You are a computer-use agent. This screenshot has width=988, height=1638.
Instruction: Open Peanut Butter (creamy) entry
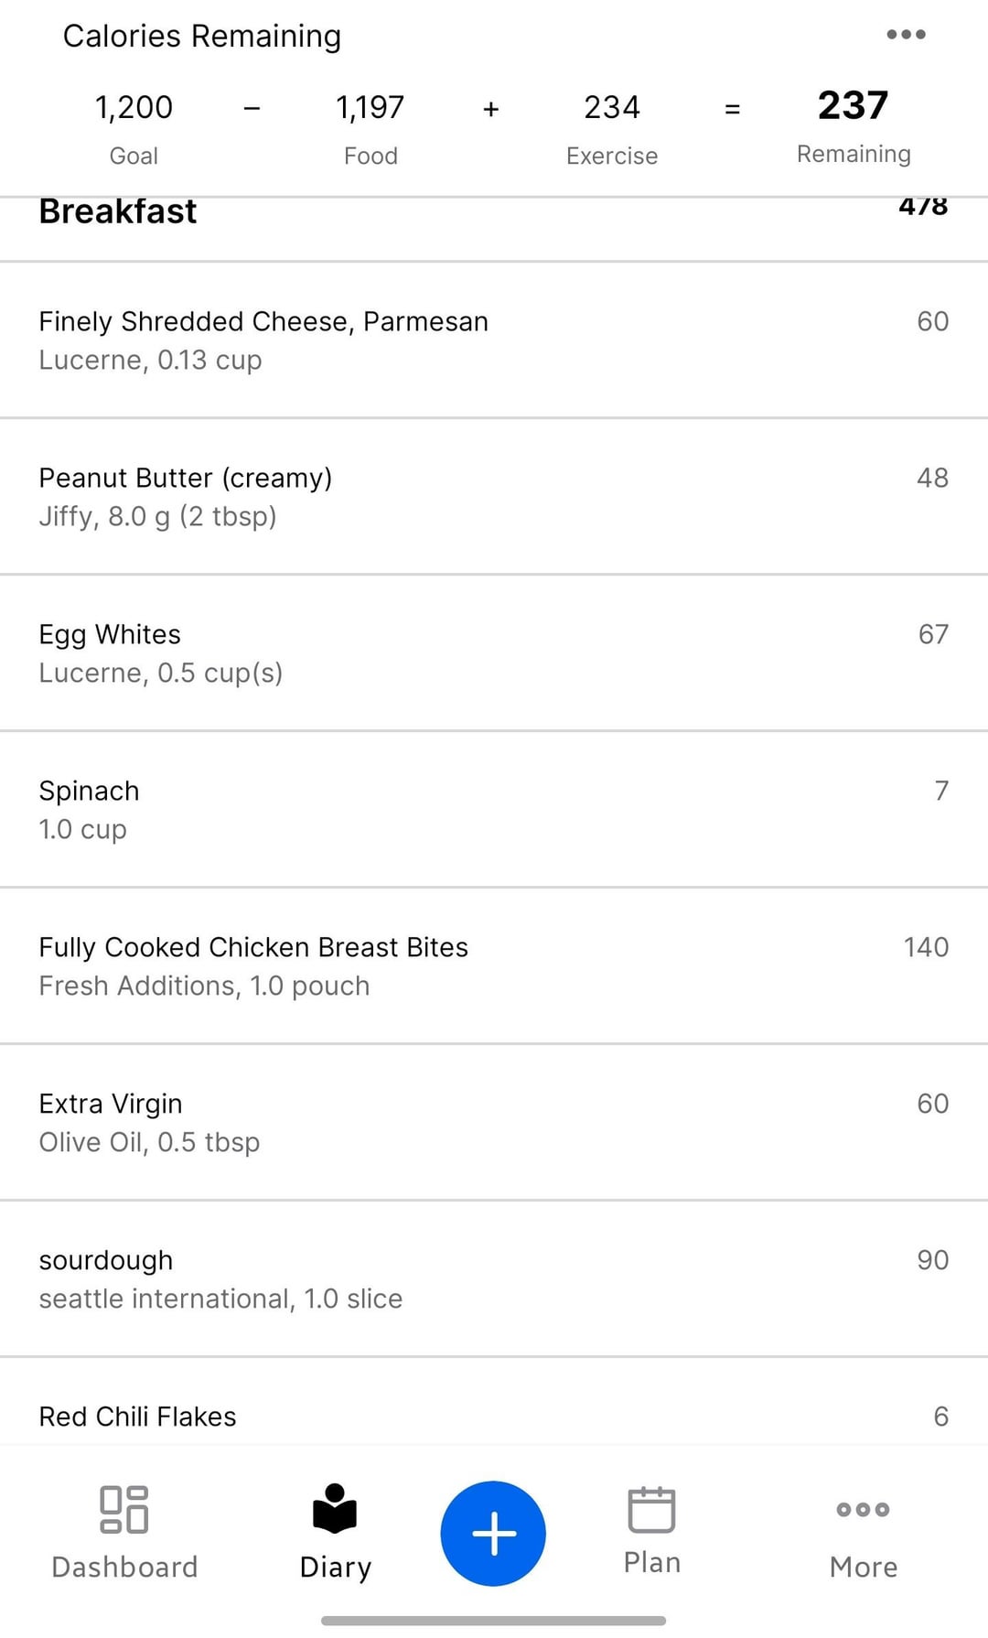pos(186,496)
